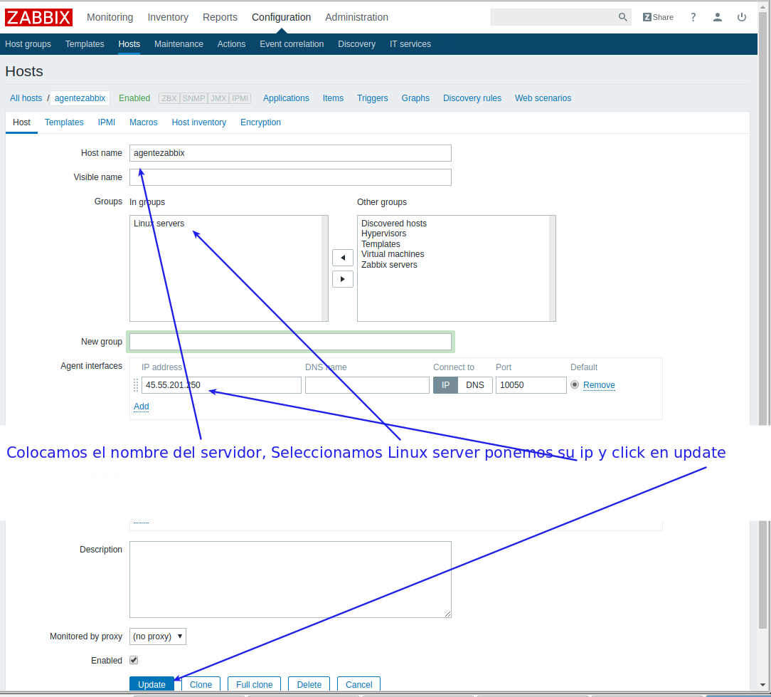Switch to the IPMI tab

(x=106, y=122)
